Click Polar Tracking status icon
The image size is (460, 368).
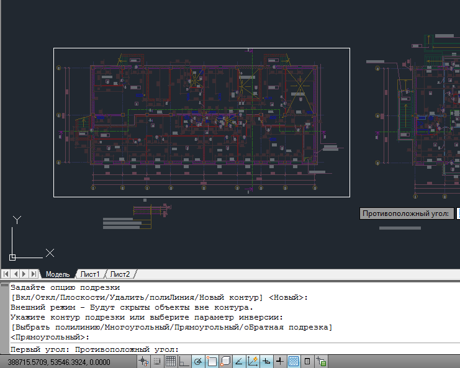pos(198,361)
